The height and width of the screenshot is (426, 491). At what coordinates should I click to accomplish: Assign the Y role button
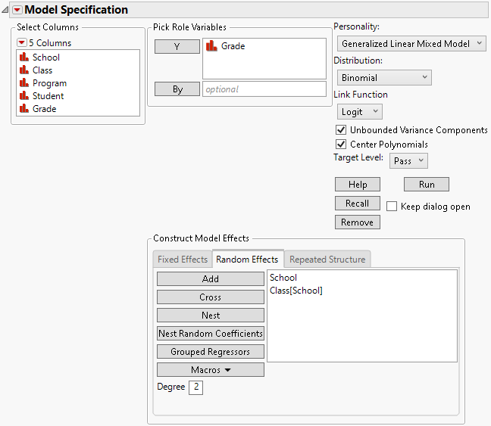click(x=177, y=47)
